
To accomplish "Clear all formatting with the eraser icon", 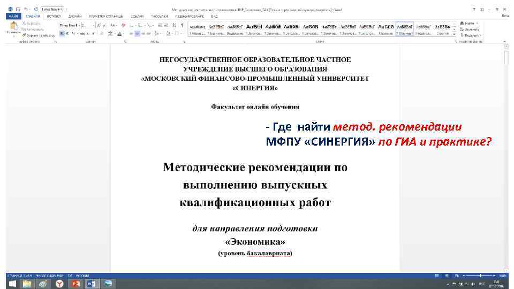I will pyautogui.click(x=123, y=25).
